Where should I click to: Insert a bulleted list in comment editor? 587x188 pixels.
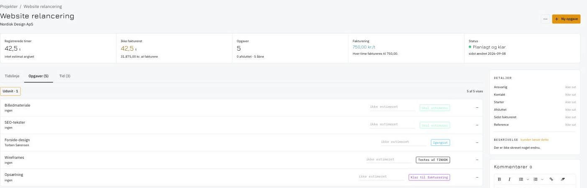tap(521, 179)
